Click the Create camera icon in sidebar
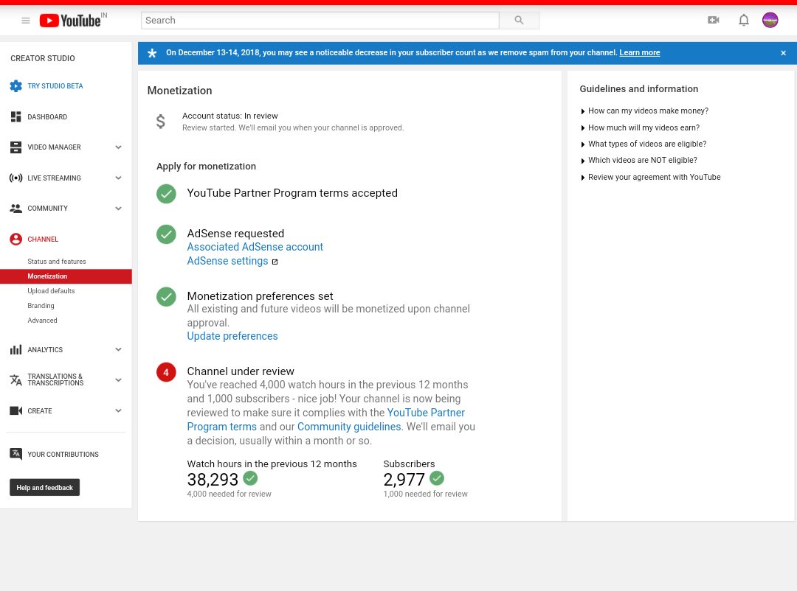 (x=15, y=410)
